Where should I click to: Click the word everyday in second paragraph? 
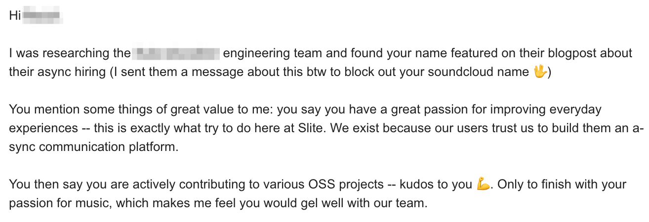[577, 110]
